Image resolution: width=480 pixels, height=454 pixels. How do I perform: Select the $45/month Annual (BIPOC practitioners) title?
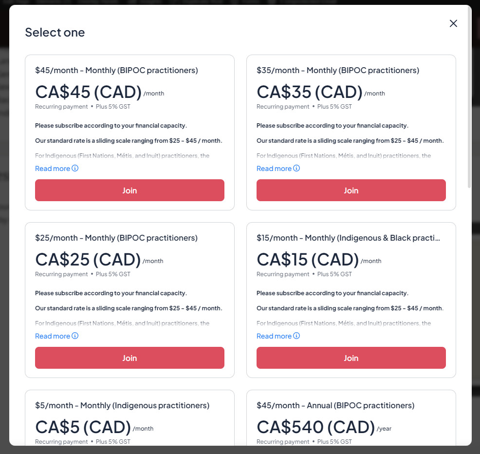click(335, 405)
